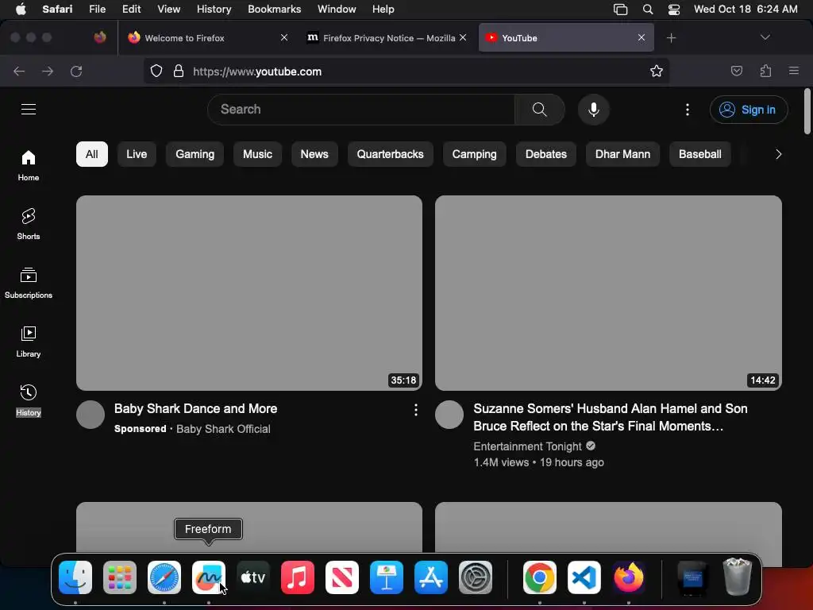Start voice search with microphone
Viewport: 813px width, 610px height.
click(594, 110)
